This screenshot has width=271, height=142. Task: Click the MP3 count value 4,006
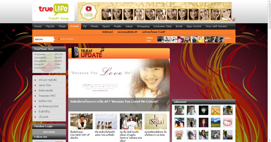click(57, 68)
